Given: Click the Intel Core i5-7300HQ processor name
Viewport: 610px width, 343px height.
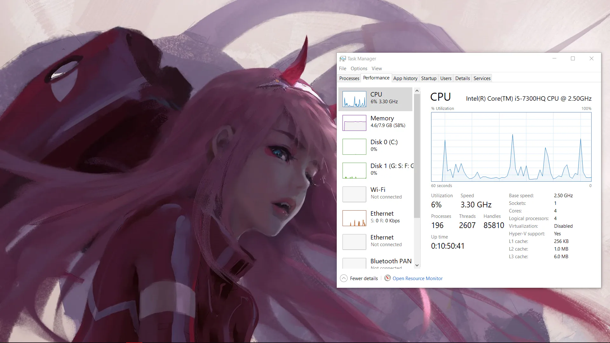Looking at the screenshot, I should coord(529,98).
